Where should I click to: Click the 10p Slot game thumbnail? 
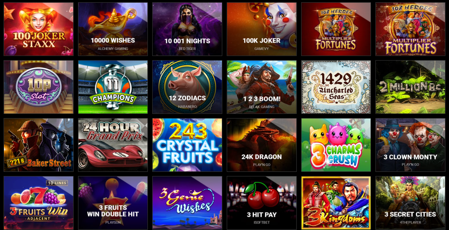[38, 87]
